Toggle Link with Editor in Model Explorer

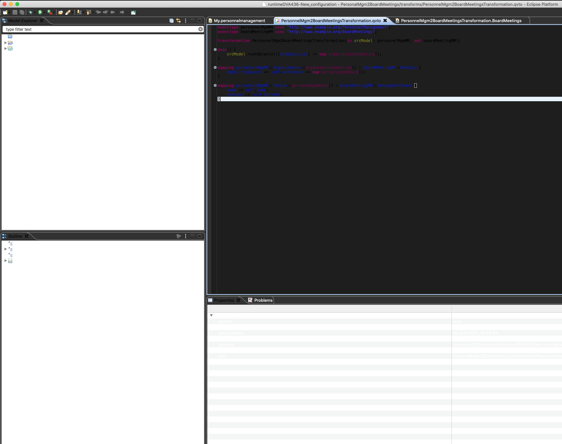pos(178,21)
